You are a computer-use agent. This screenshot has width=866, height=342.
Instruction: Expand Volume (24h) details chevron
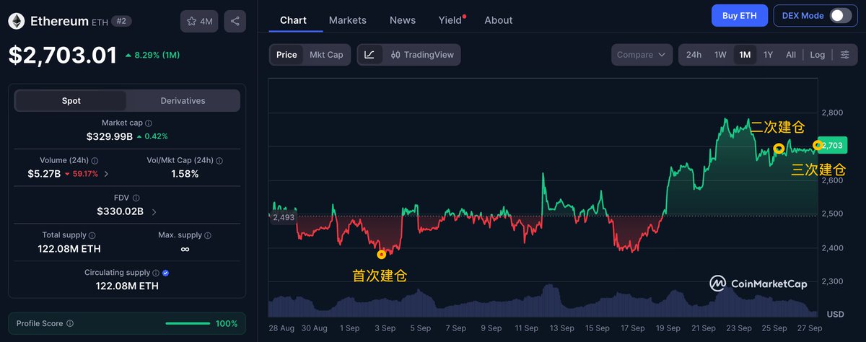[107, 174]
